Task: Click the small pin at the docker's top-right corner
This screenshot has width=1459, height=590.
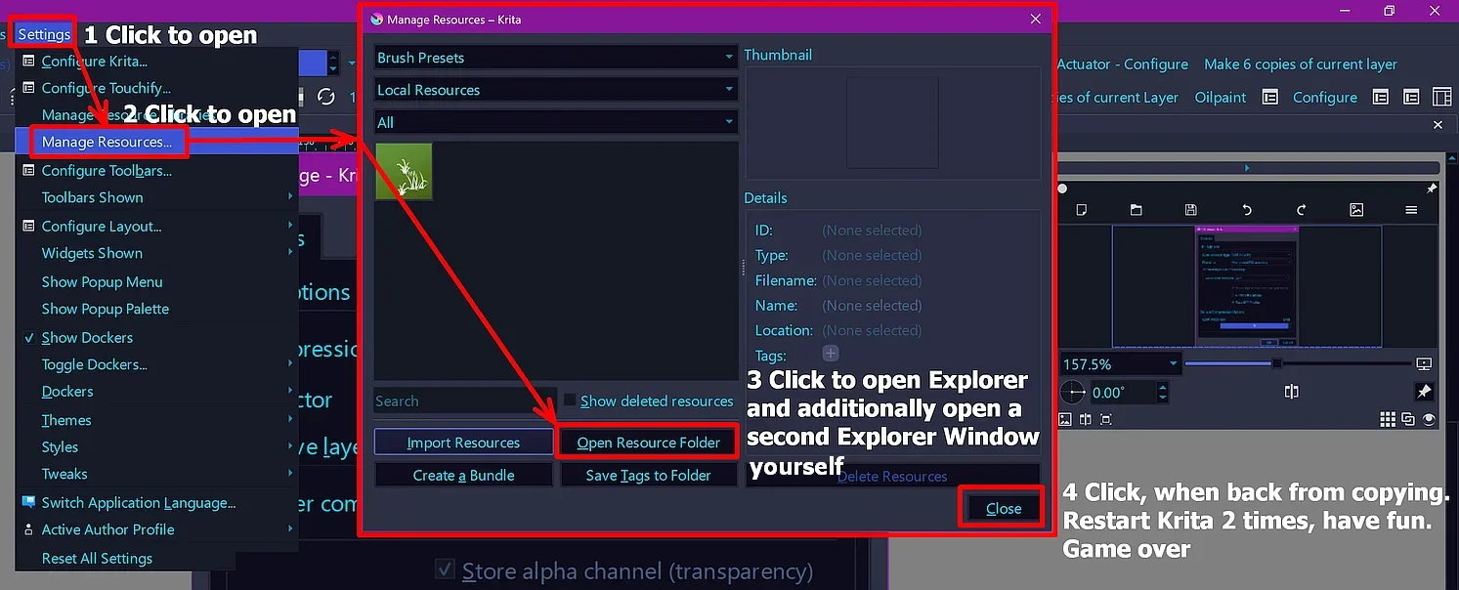Action: (x=1432, y=189)
